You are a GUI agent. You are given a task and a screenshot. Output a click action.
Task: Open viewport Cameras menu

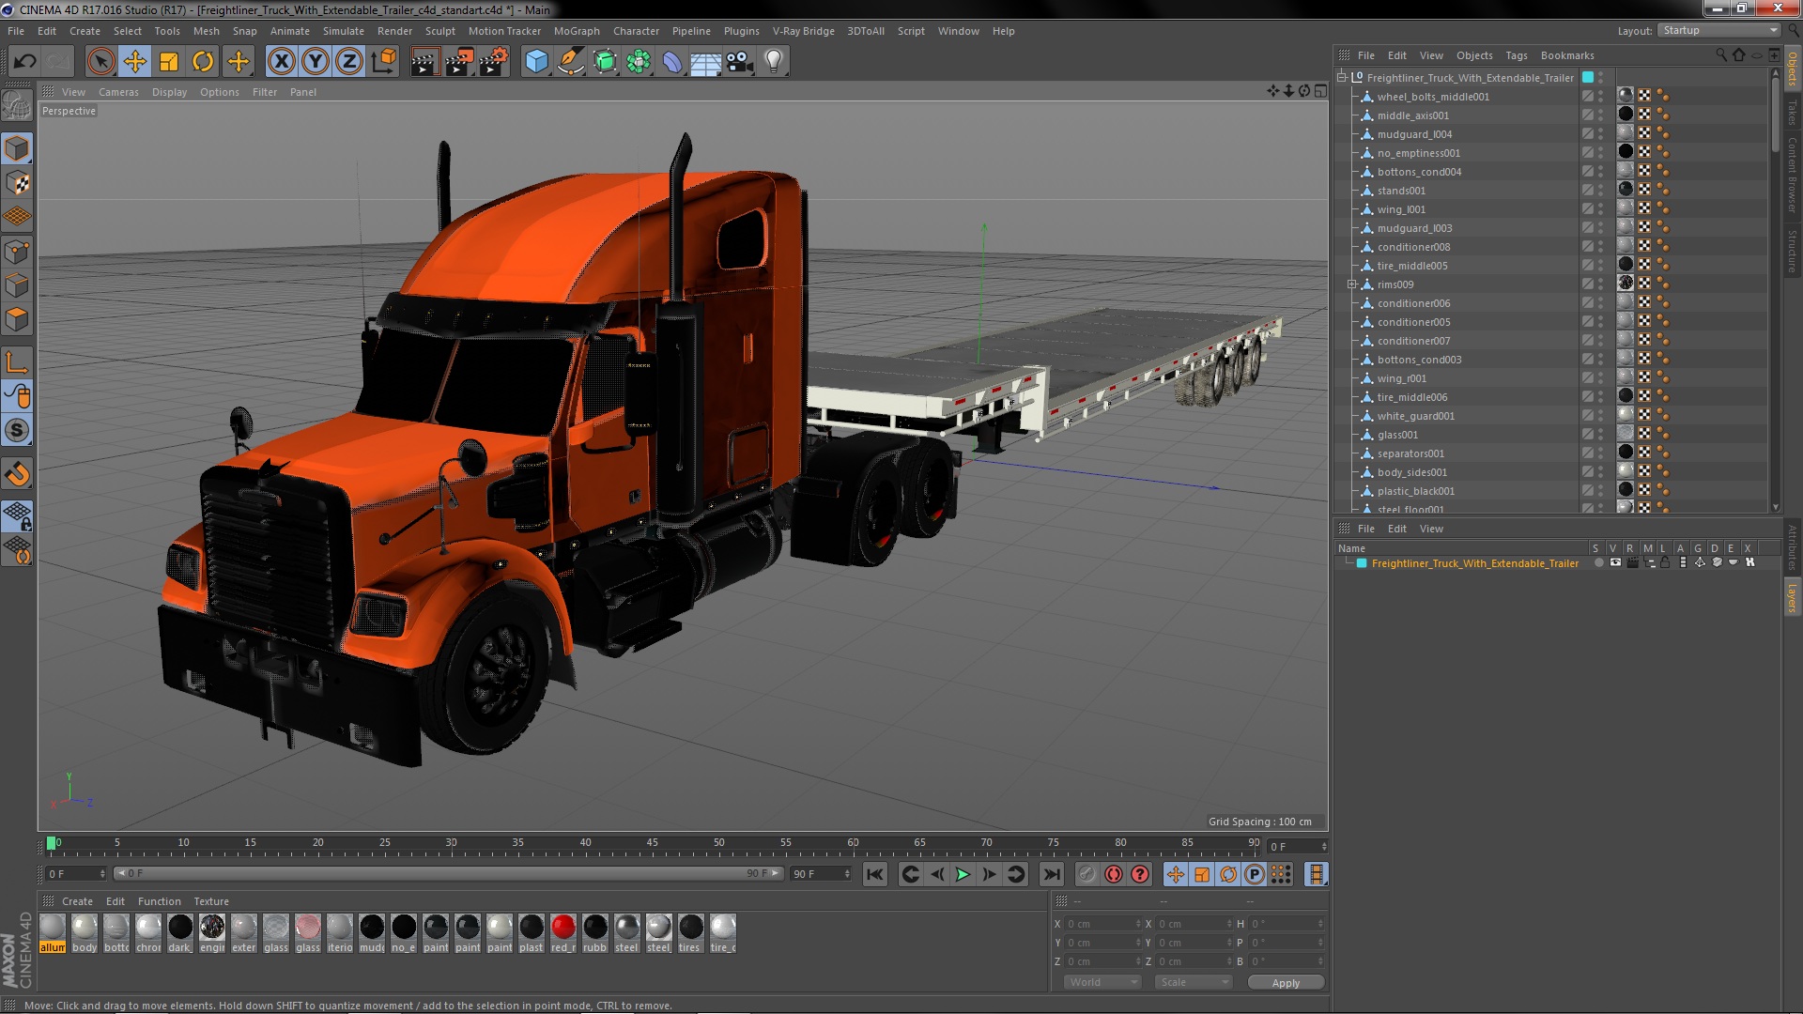click(x=118, y=92)
